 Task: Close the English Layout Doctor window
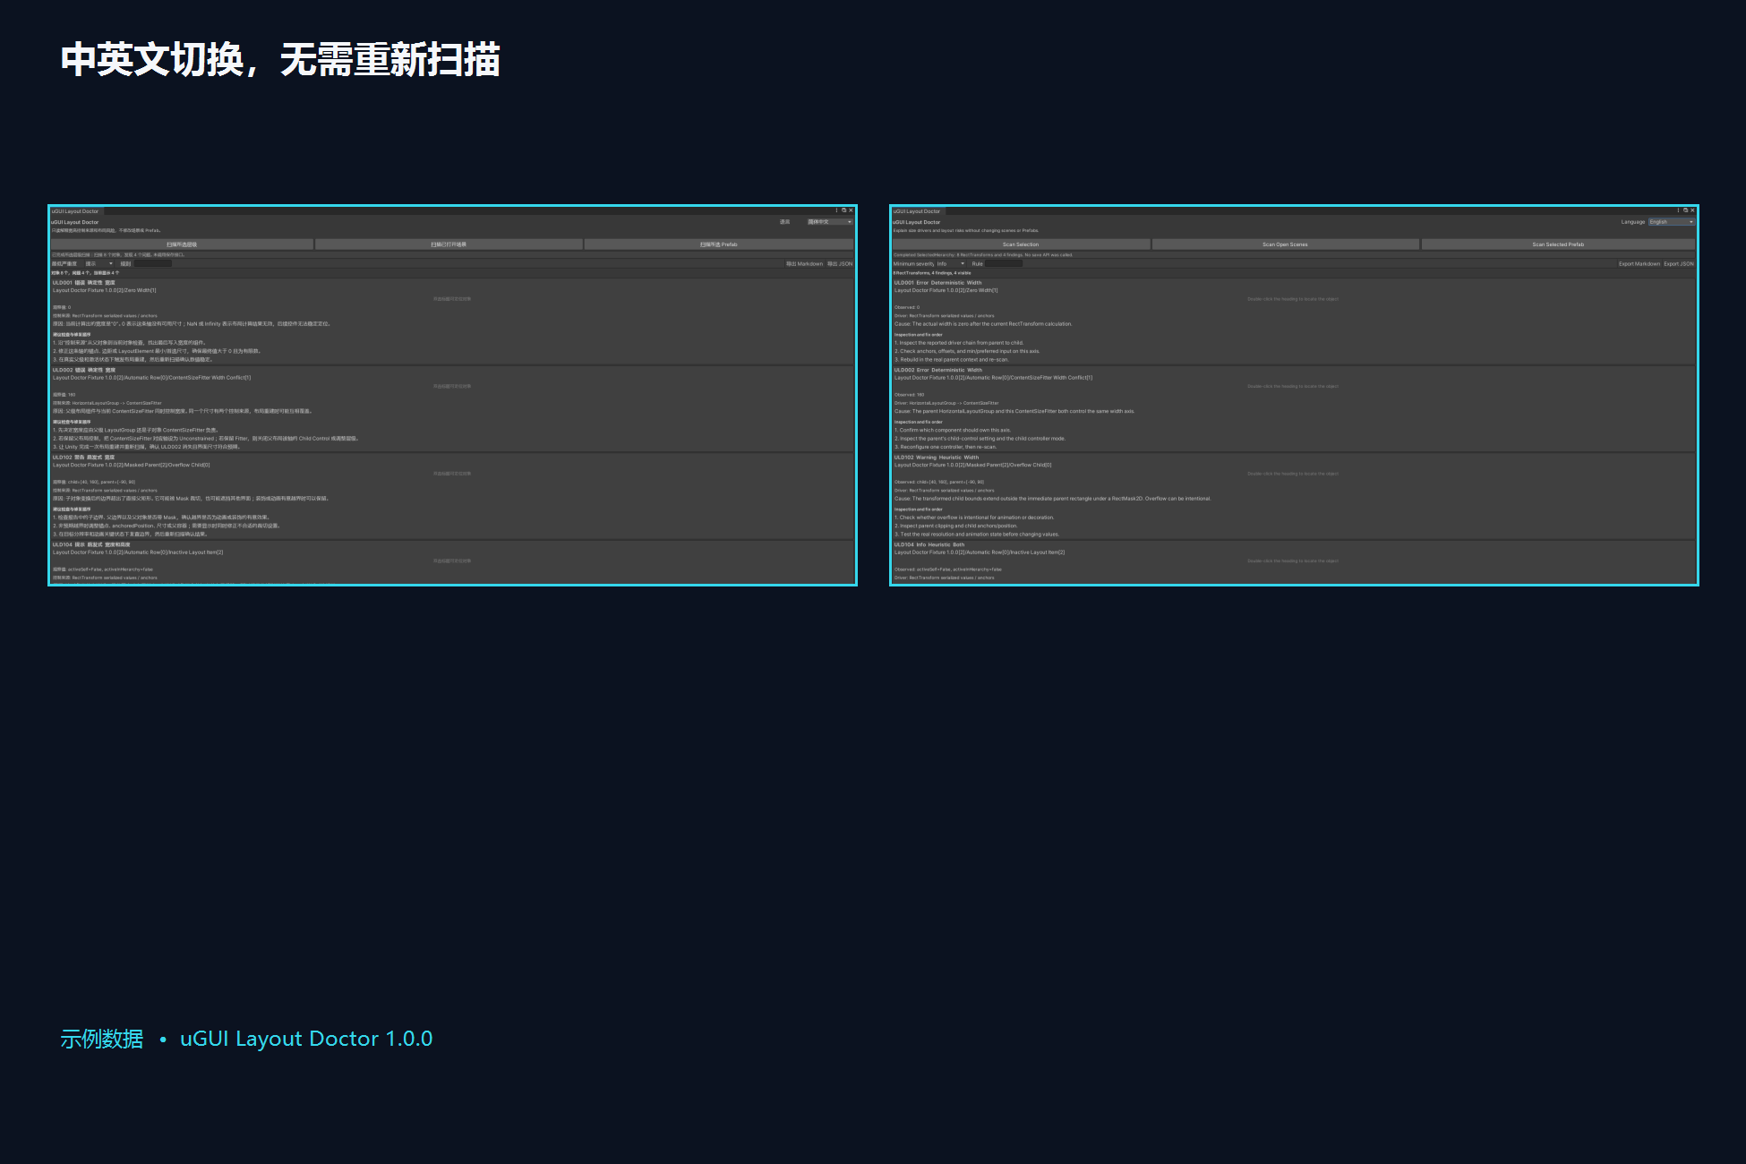pos(1692,210)
